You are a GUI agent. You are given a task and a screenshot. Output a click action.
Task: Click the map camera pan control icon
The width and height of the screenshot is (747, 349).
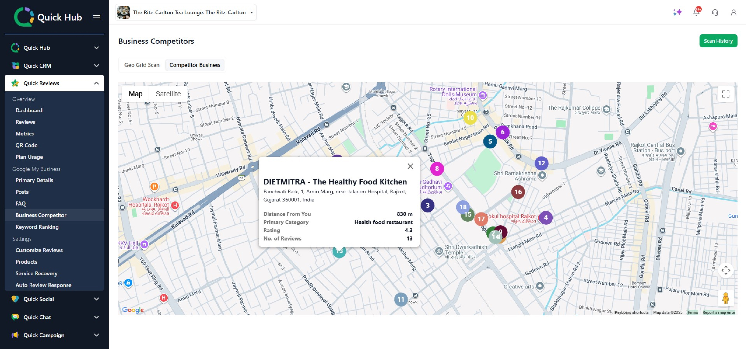725,270
